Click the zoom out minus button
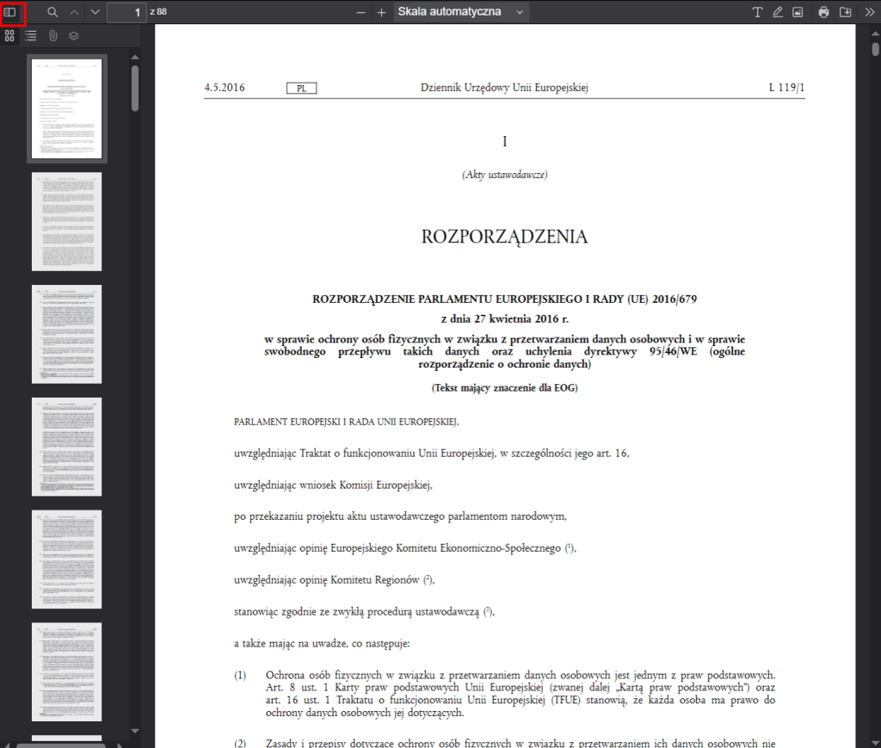This screenshot has width=881, height=748. click(x=360, y=12)
